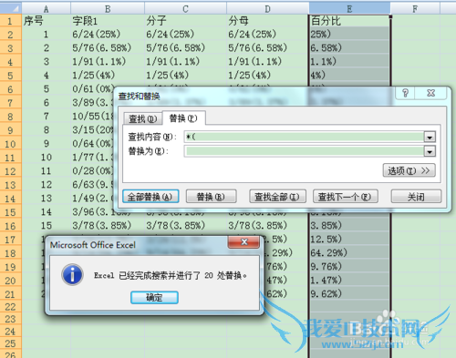Open the 替换为 dropdown arrow
The width and height of the screenshot is (456, 358).
[x=430, y=151]
